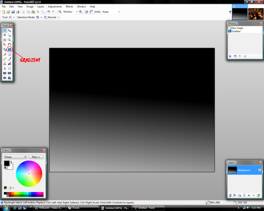This screenshot has width=264, height=211.
Task: Click the More >> button
Action: [x=36, y=157]
